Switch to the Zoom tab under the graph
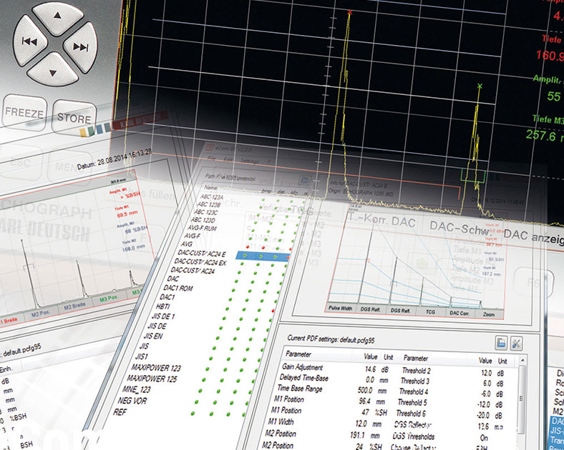564x450 pixels. pyautogui.click(x=488, y=314)
